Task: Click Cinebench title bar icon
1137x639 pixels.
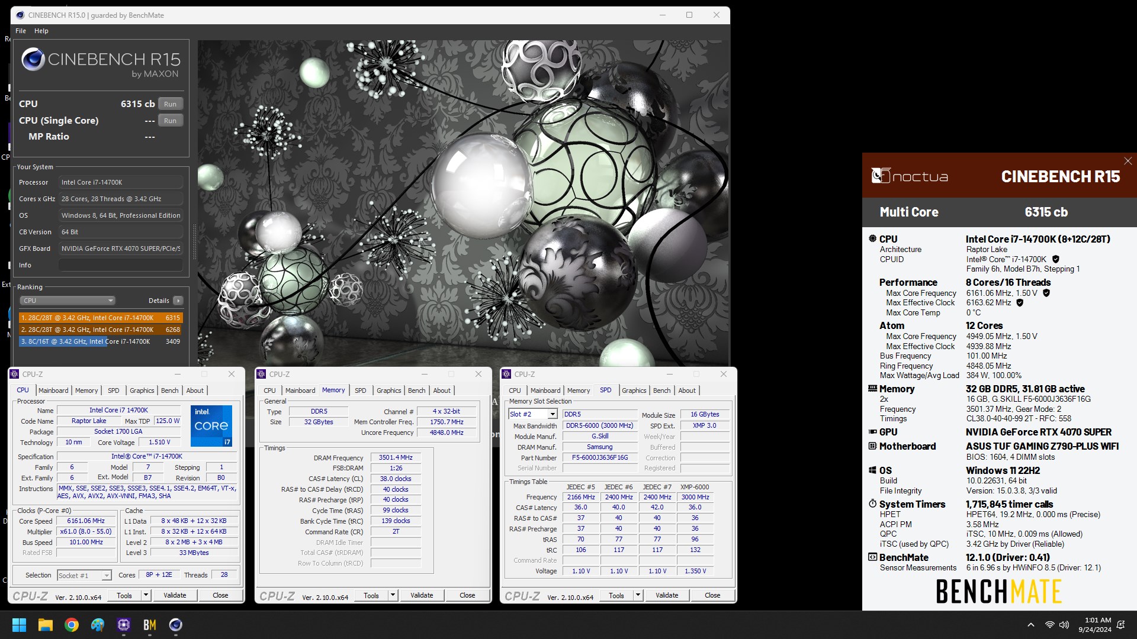Action: click(x=20, y=15)
